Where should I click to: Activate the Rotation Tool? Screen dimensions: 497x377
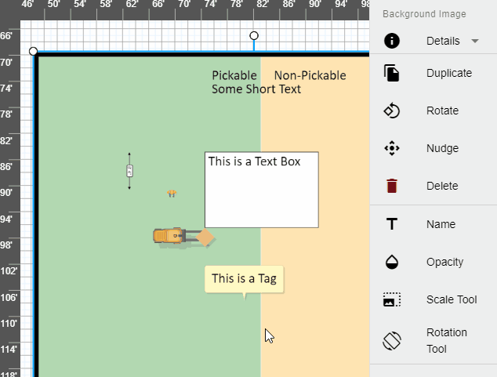coord(392,341)
